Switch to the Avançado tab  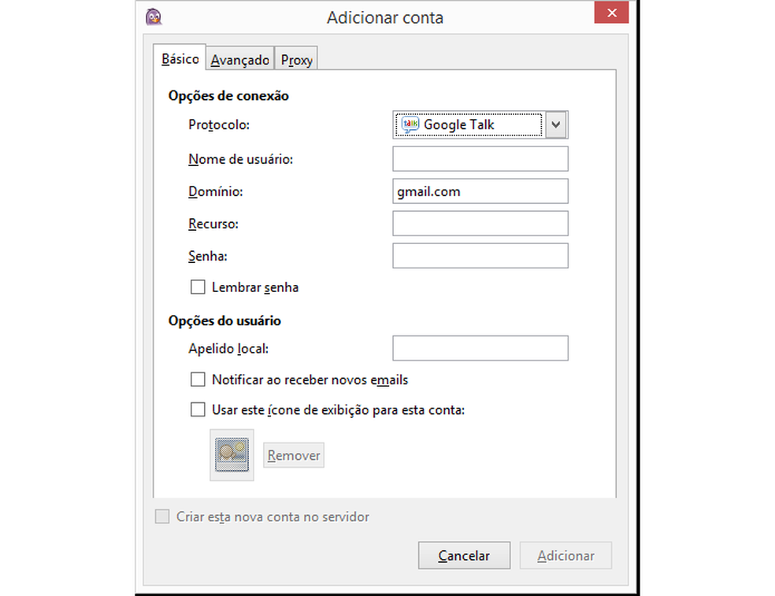[x=239, y=59]
